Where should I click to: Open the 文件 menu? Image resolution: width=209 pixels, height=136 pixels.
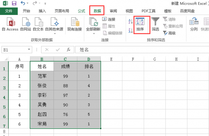[x=9, y=11]
